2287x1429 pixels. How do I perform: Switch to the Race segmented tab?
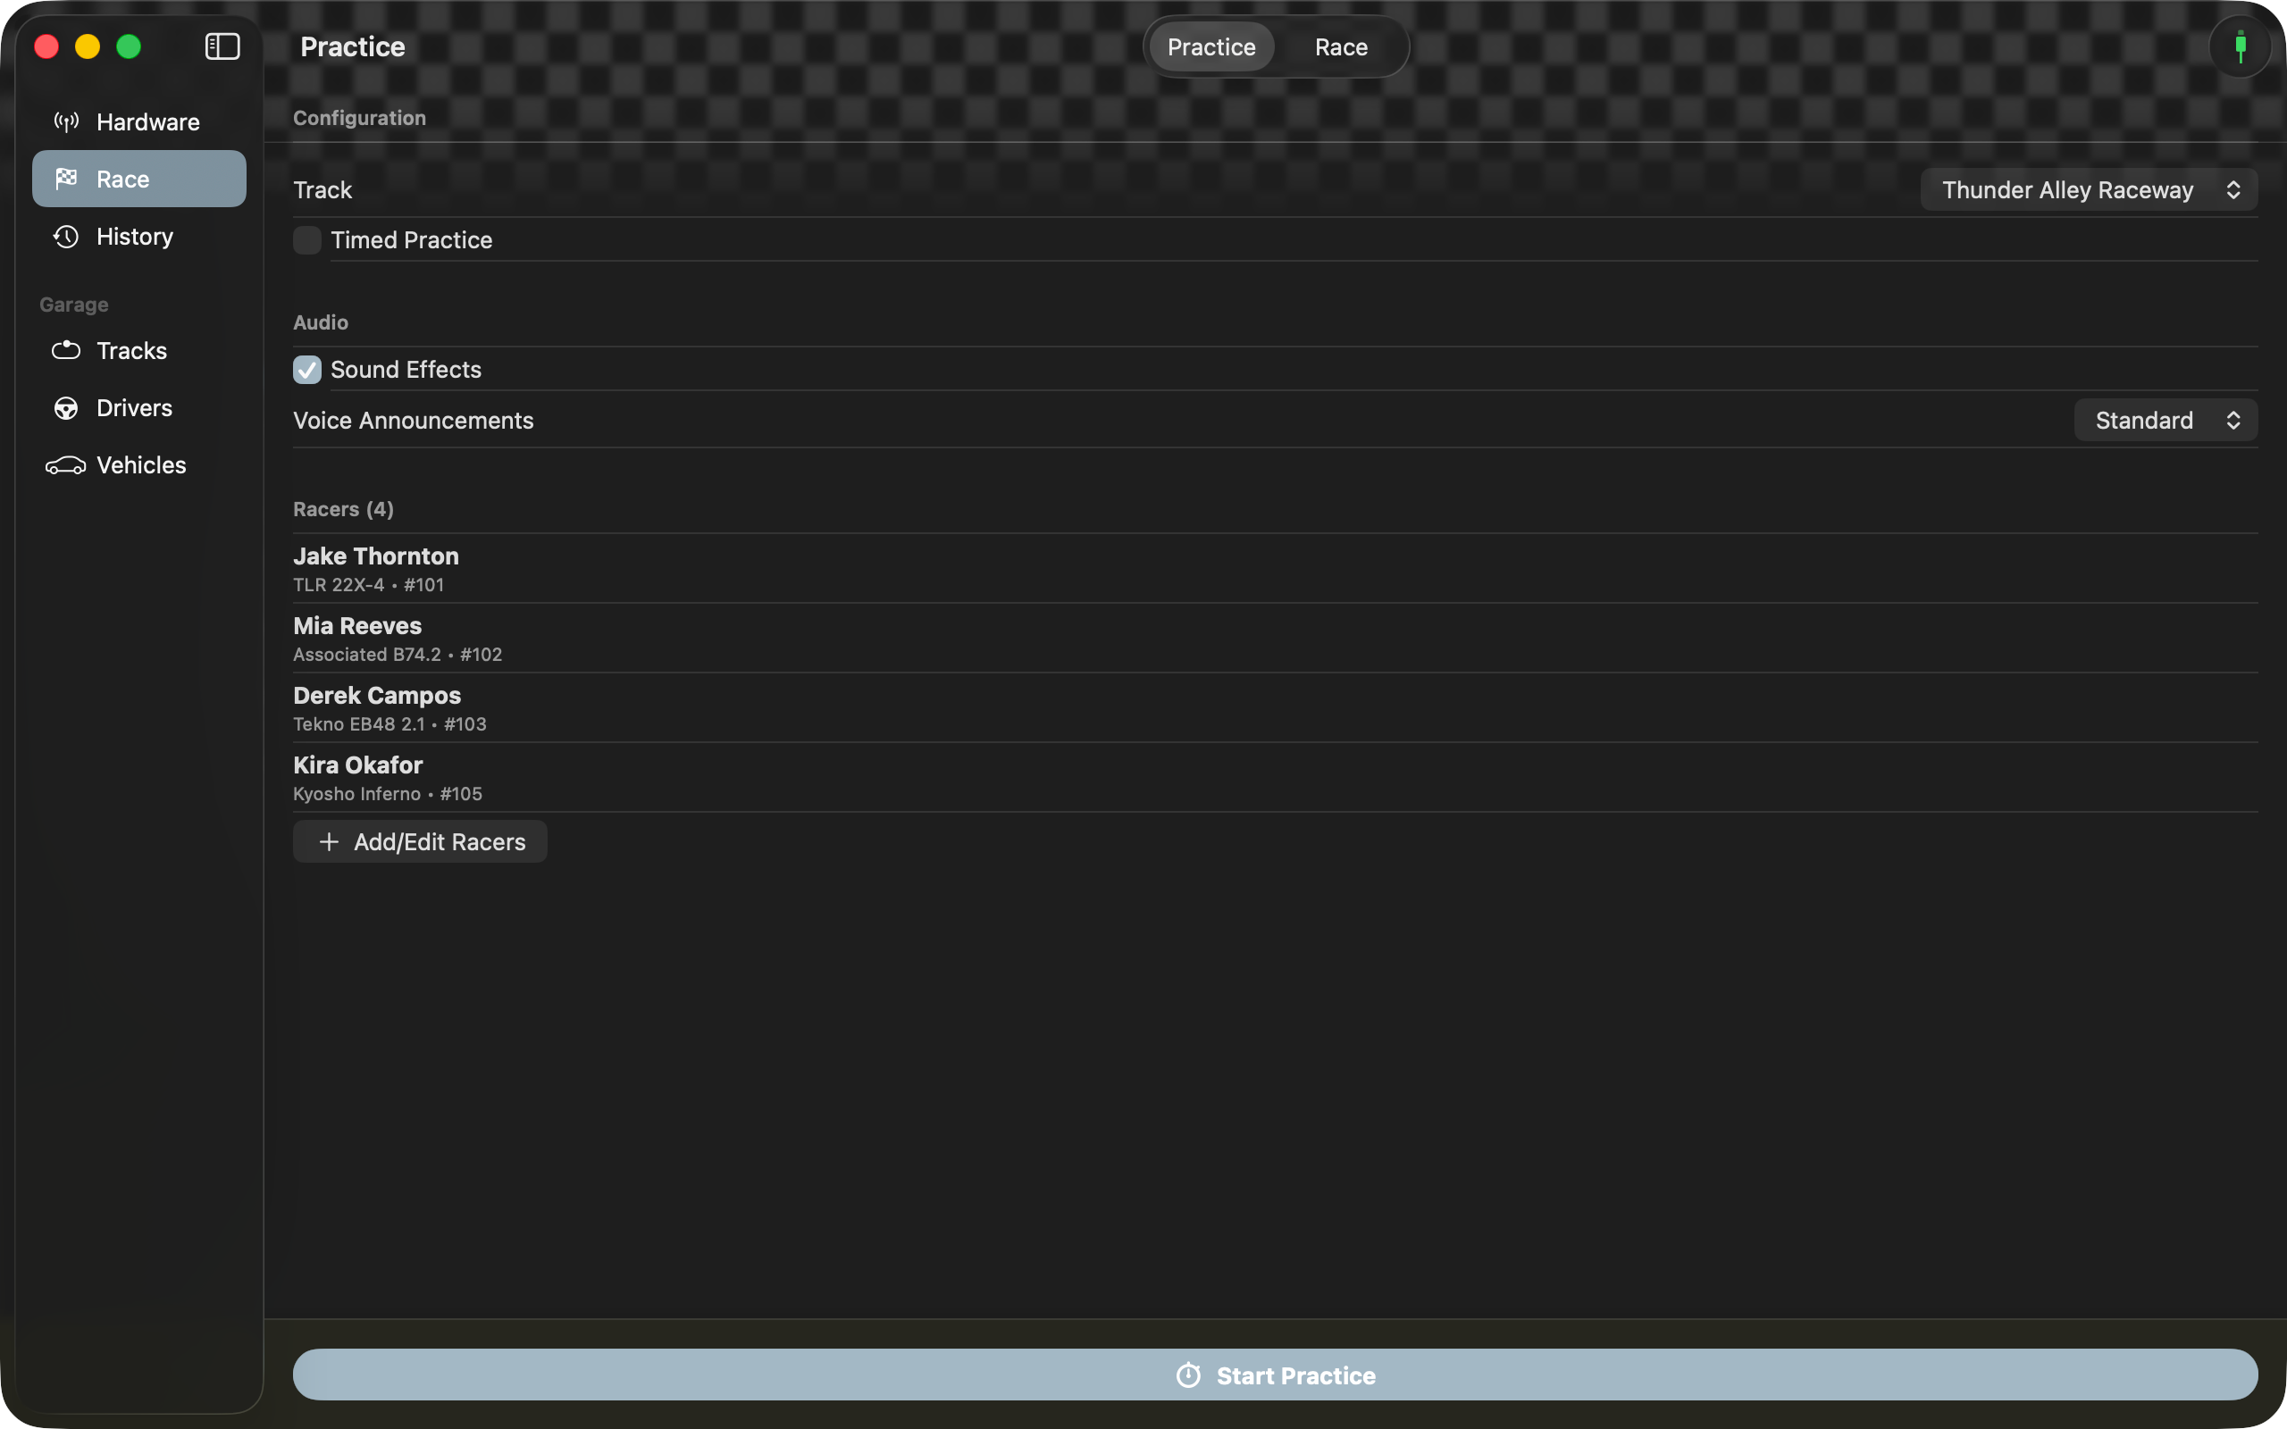click(1341, 46)
